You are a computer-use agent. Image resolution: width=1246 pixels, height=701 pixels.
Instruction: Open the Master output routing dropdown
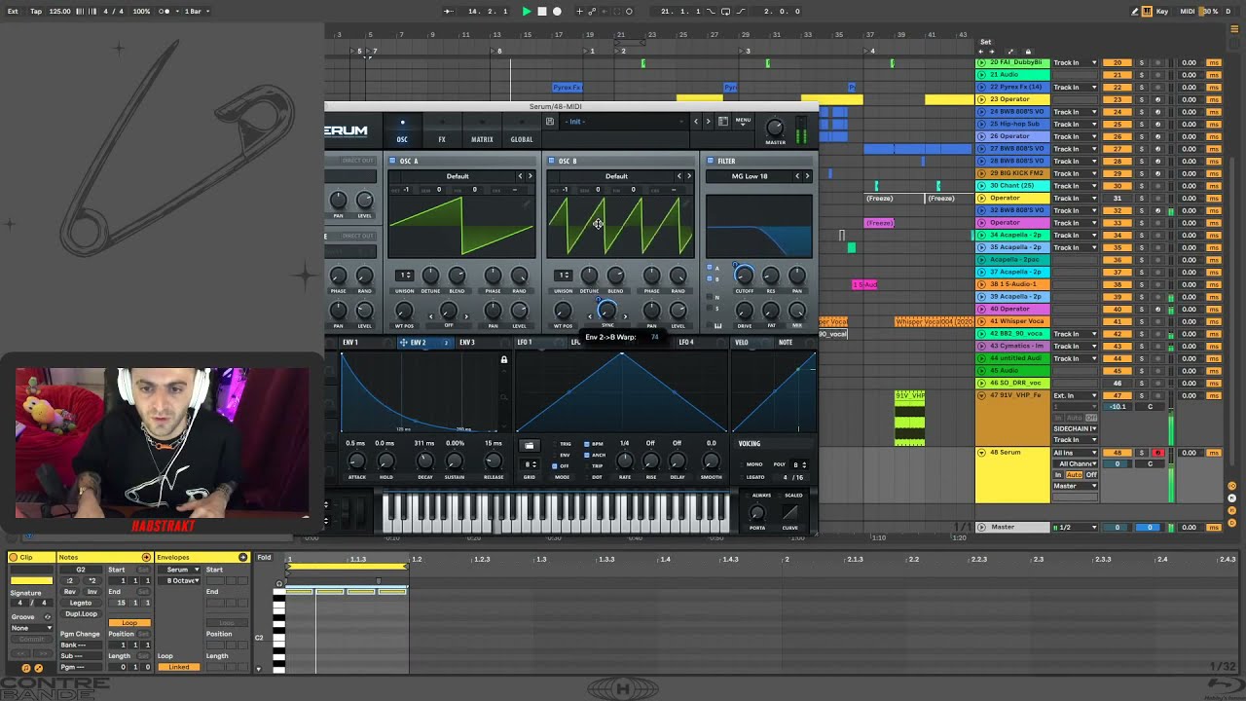pyautogui.click(x=1075, y=486)
